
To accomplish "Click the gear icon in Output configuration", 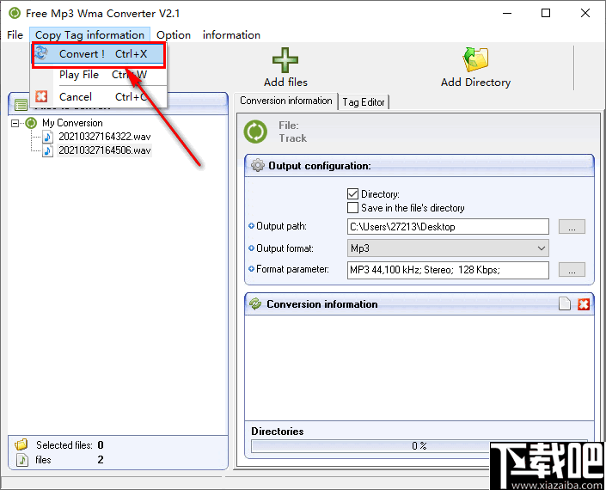I will point(257,165).
